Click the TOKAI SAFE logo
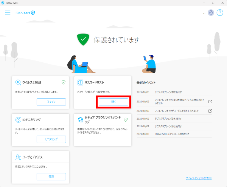The width and height of the screenshot is (227, 187). pyautogui.click(x=25, y=13)
